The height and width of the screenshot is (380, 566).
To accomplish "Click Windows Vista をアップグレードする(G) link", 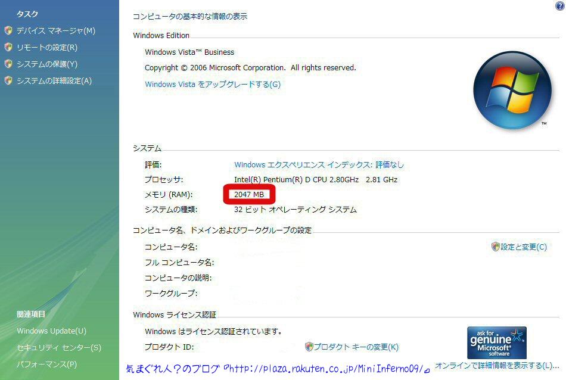I will pyautogui.click(x=213, y=84).
